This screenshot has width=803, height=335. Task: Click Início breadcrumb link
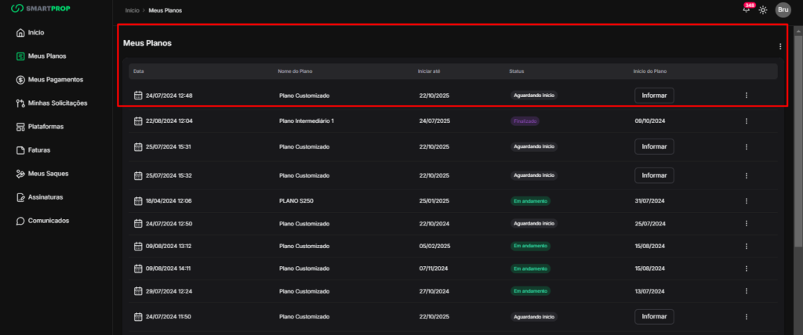(133, 10)
